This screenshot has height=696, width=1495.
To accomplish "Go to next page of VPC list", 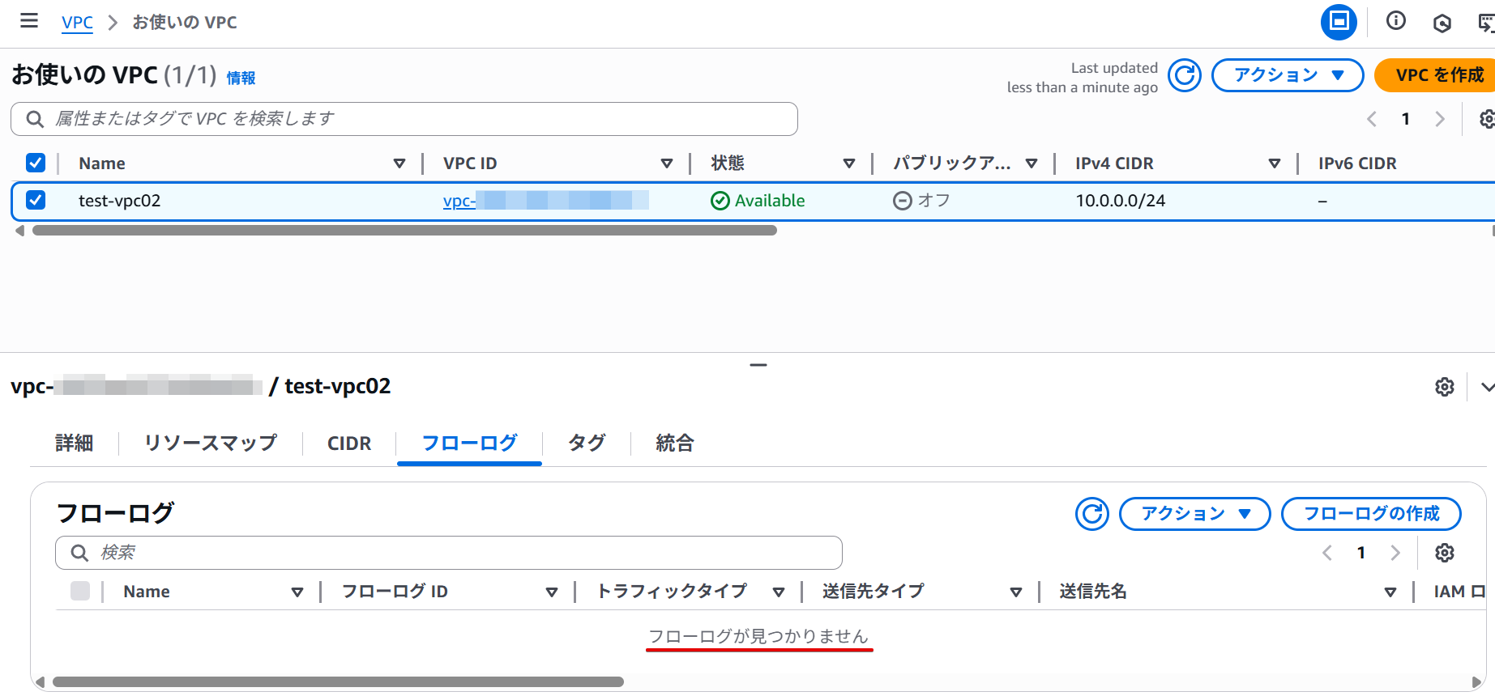I will 1439,119.
